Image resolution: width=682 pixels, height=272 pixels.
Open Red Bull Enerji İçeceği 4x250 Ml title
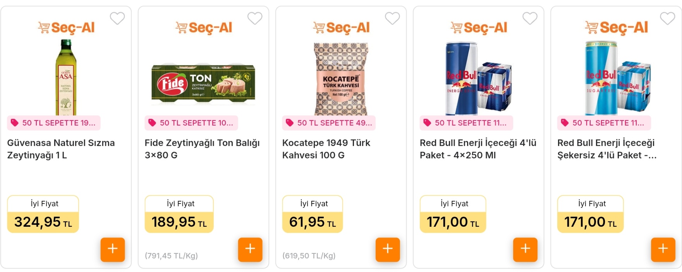click(478, 149)
